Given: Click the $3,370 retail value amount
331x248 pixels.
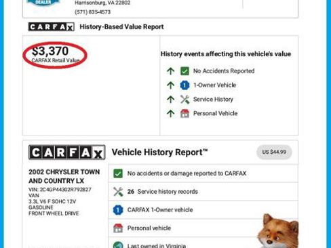Looking at the screenshot, I should 50,51.
